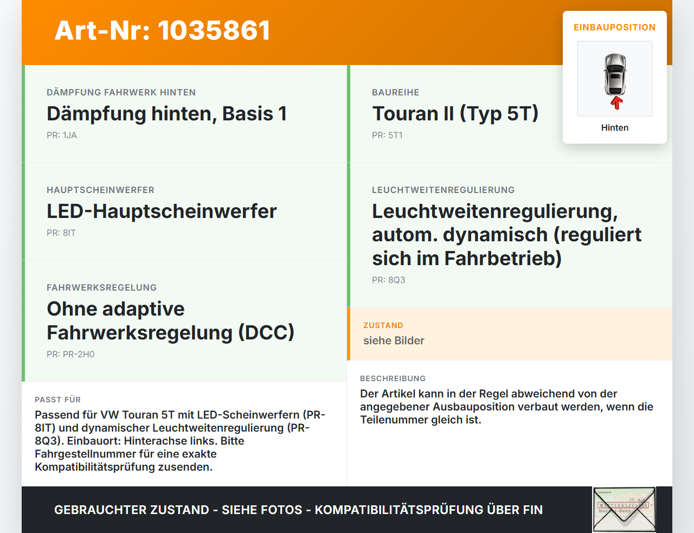Screen dimensions: 694x533
Task: Click Ohne adaptive Fahrwerksregelung (DCC) title
Action: pos(170,320)
